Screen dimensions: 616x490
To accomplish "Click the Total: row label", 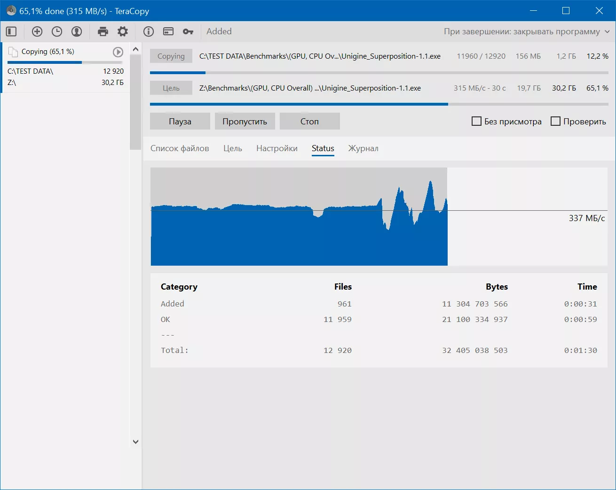I will pos(174,350).
